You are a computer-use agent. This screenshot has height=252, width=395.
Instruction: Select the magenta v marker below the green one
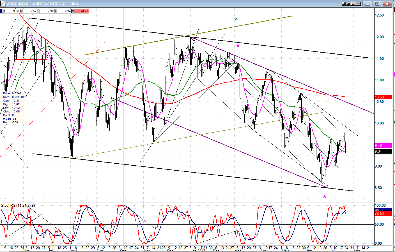click(238, 46)
